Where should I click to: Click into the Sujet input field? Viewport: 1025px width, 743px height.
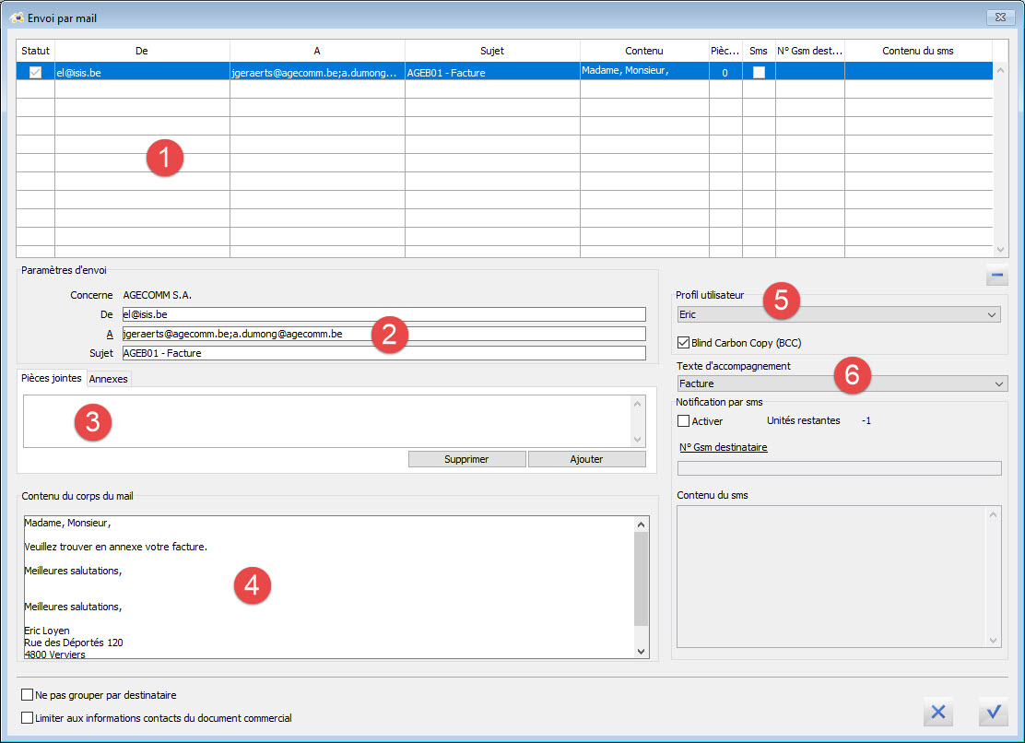tap(383, 353)
